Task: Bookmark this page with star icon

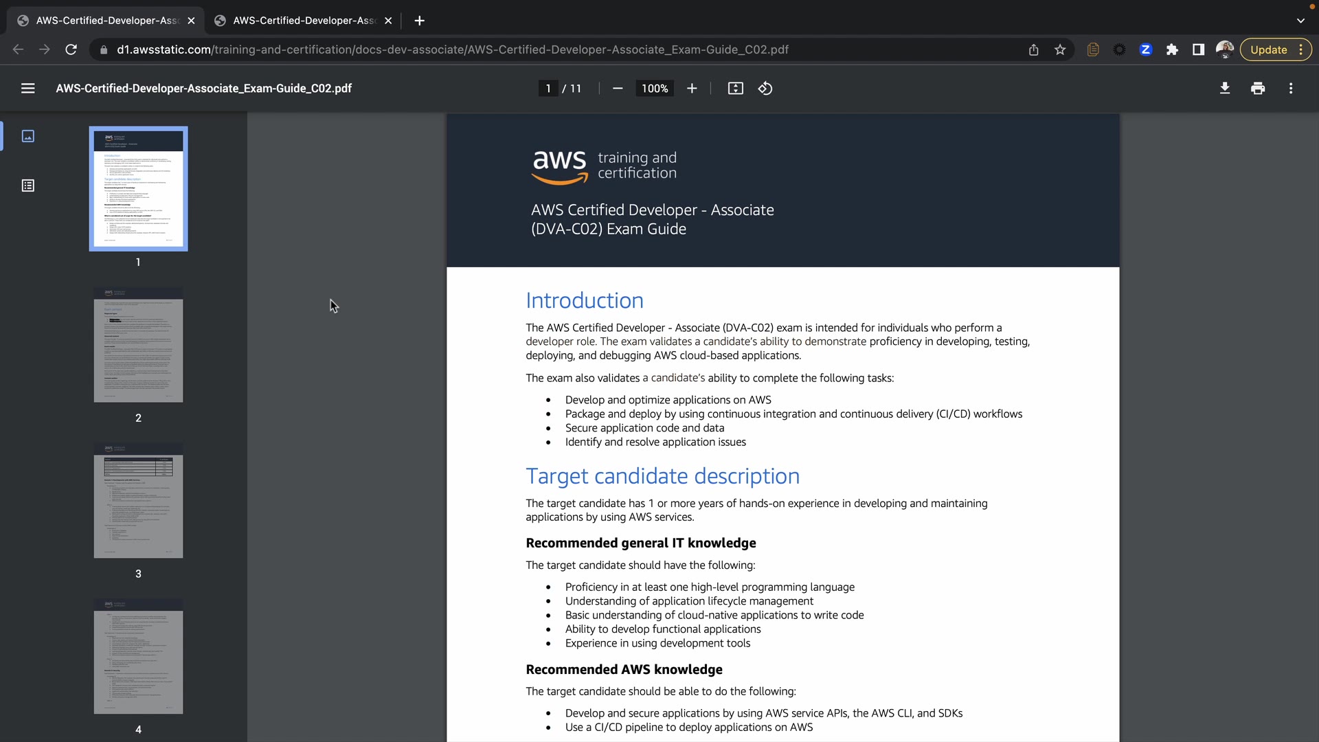Action: click(1060, 49)
